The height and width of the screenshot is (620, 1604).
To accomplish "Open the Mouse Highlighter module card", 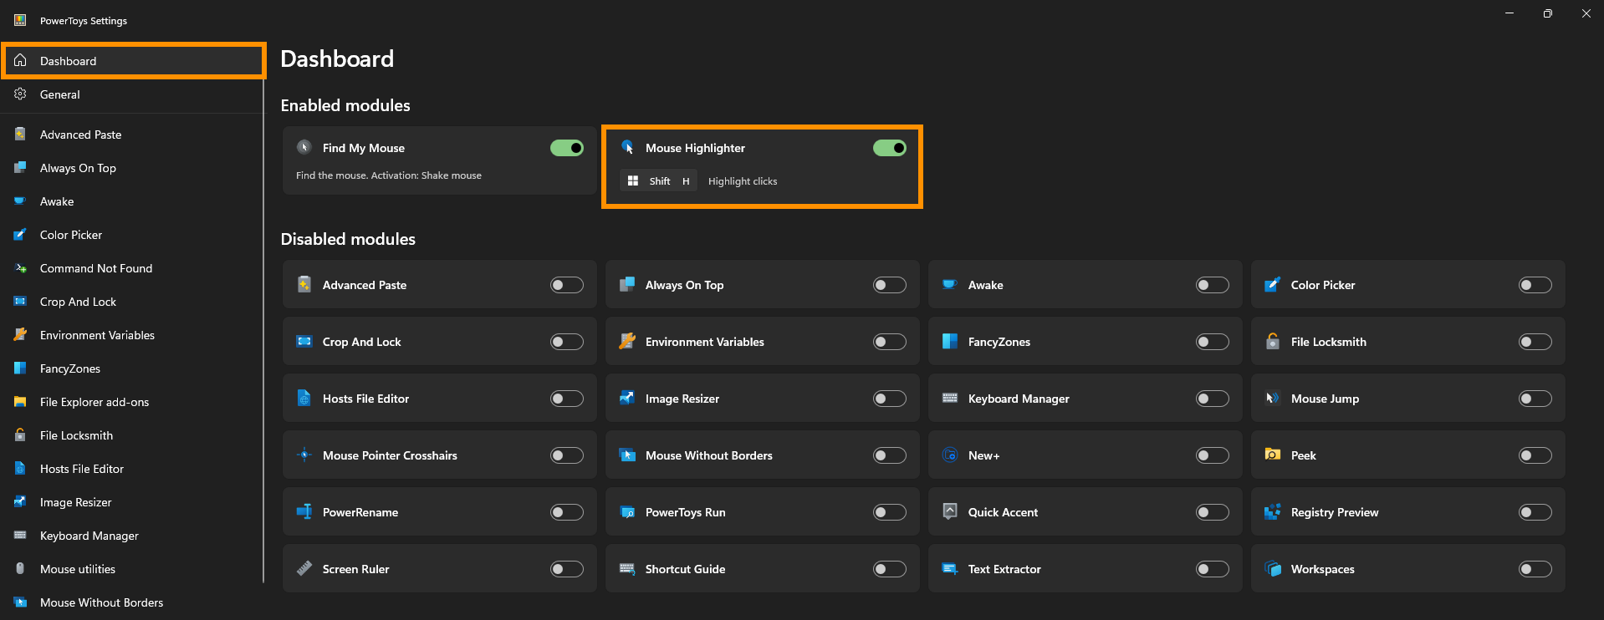I will click(762, 166).
